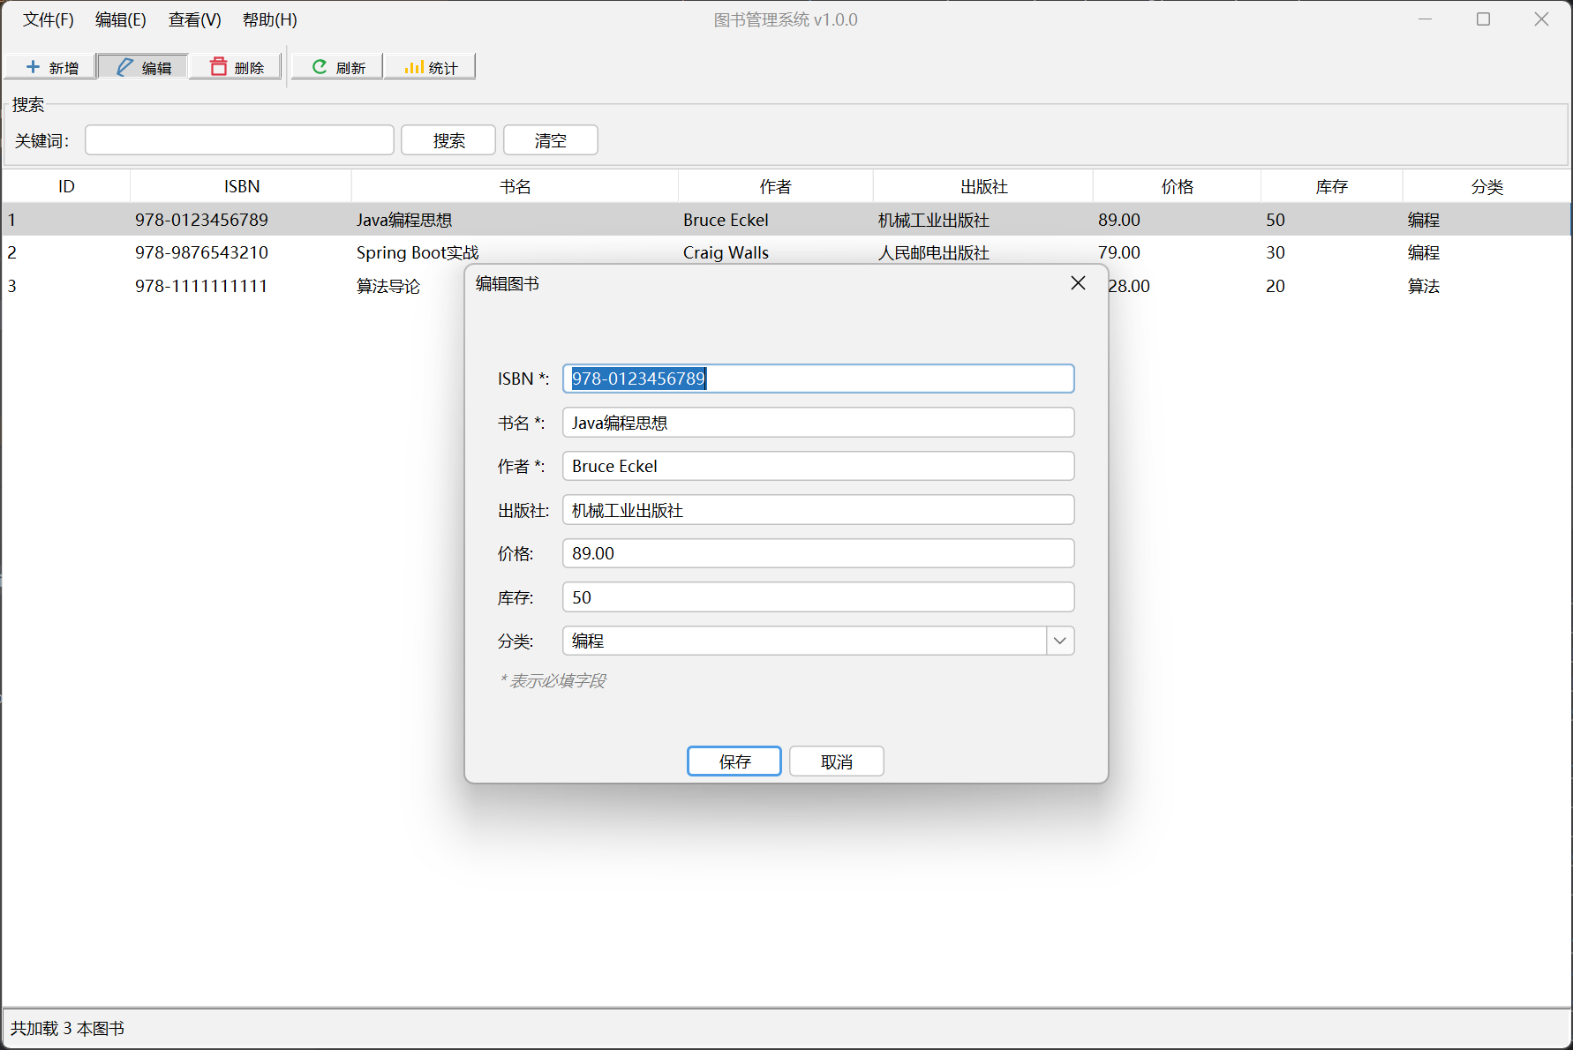Image resolution: width=1573 pixels, height=1050 pixels.
Task: Select the 79.00 price cell
Action: tap(1119, 252)
